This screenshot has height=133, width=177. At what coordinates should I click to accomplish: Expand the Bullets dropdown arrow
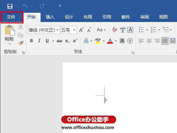(147, 30)
